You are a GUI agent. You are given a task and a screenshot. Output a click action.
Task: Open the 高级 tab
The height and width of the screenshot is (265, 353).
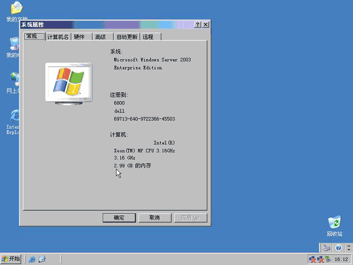tap(103, 37)
